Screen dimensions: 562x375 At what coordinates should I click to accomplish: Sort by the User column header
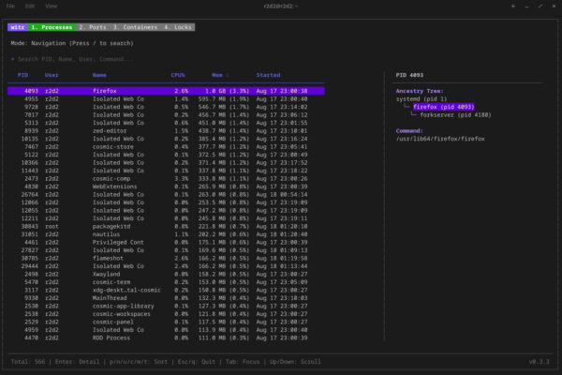tap(52, 75)
